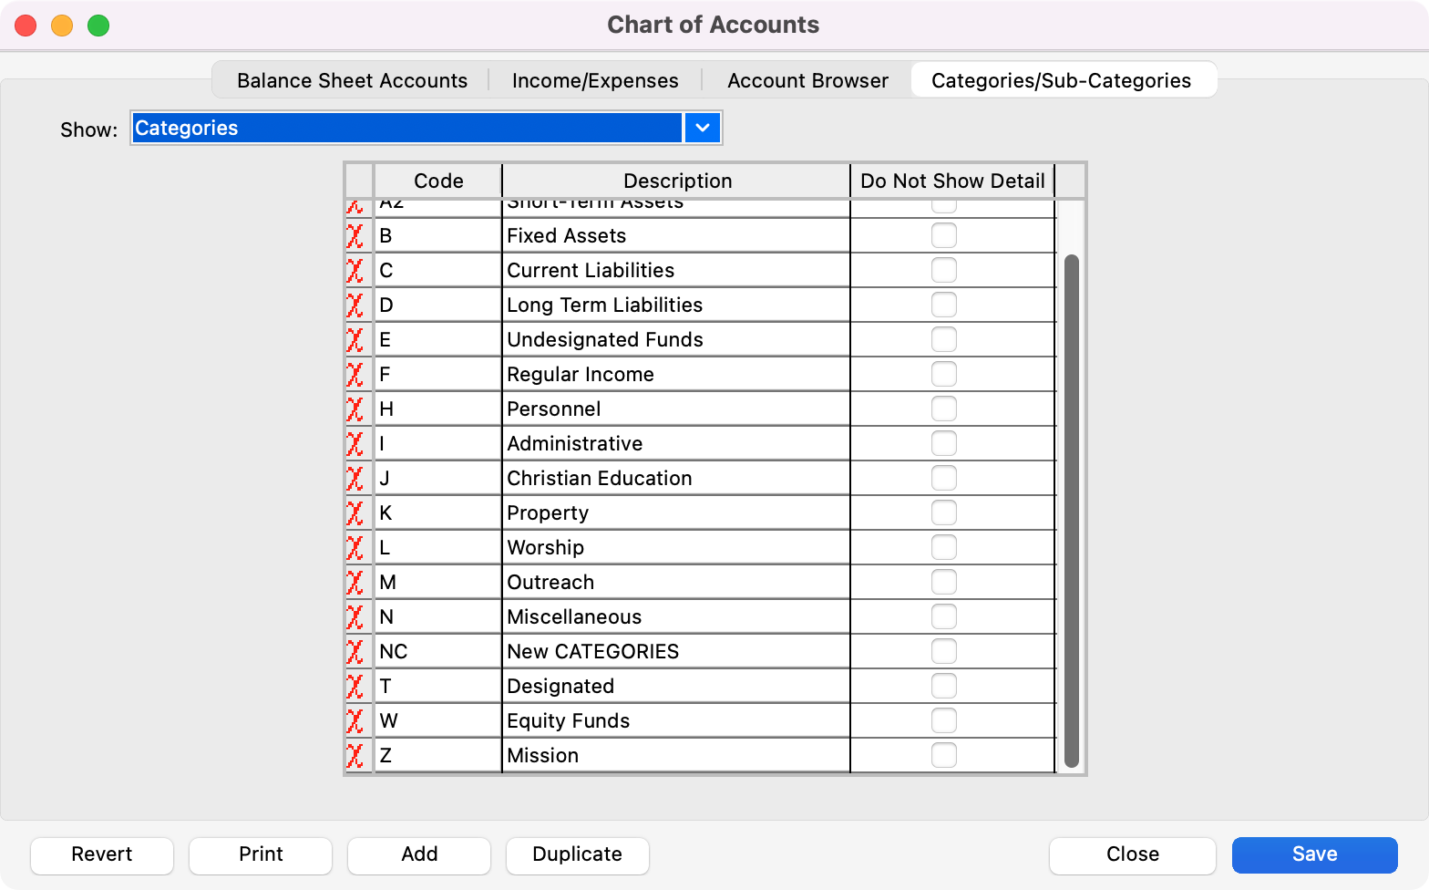Click the red delete icon for Fixed Assets
1429x890 pixels.
point(355,236)
